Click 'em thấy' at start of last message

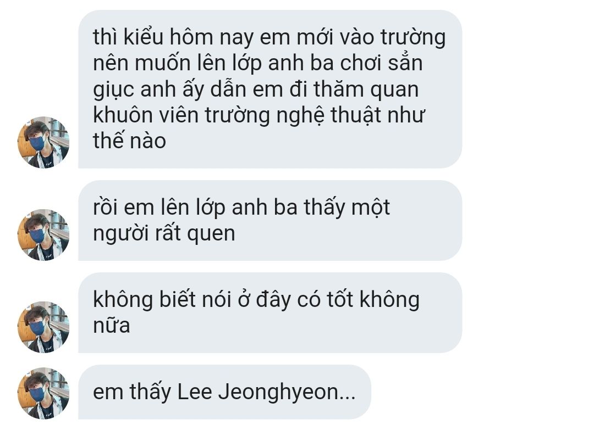tap(132, 392)
